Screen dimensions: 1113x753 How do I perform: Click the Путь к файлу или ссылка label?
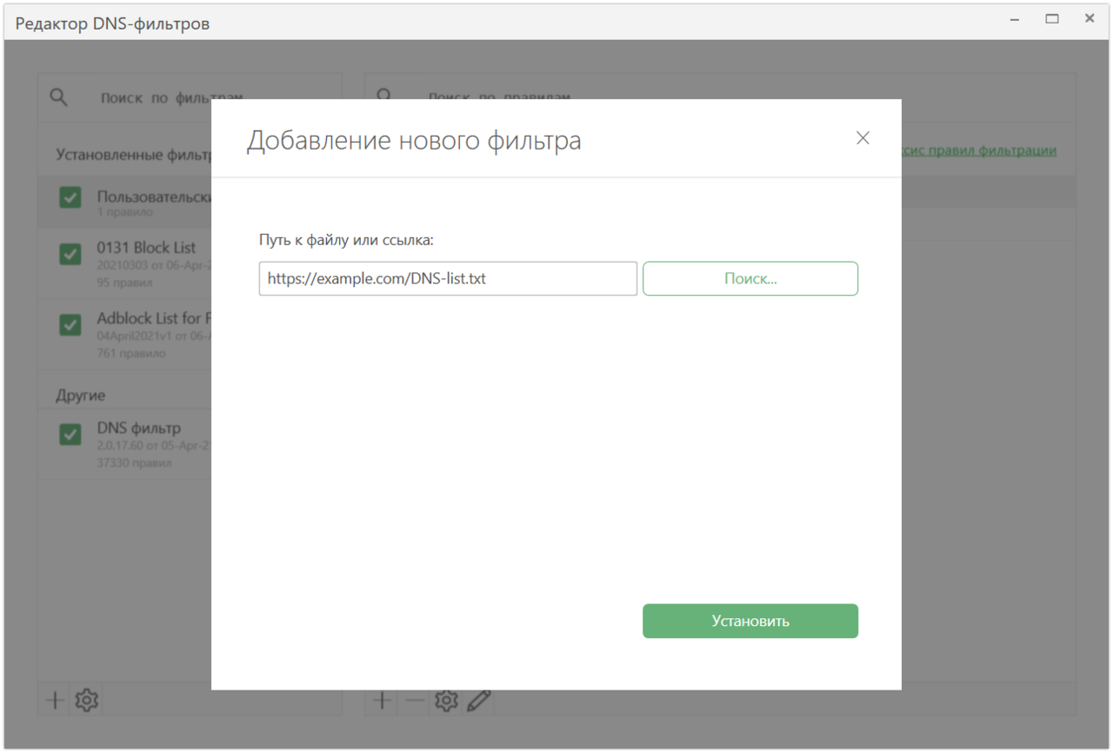tap(346, 240)
